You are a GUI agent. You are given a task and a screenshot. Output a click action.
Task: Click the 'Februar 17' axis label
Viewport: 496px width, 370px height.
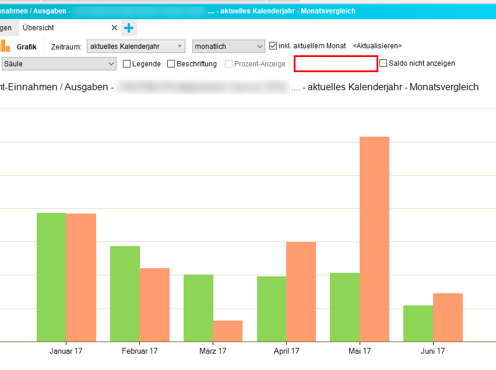tap(139, 351)
